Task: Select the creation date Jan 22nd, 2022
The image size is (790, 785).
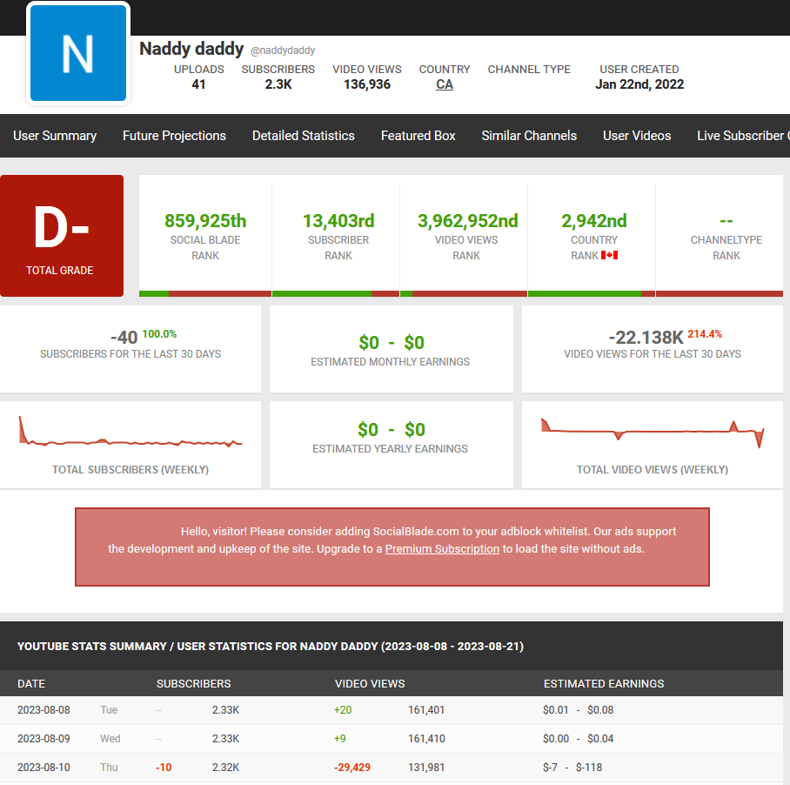Action: (639, 84)
